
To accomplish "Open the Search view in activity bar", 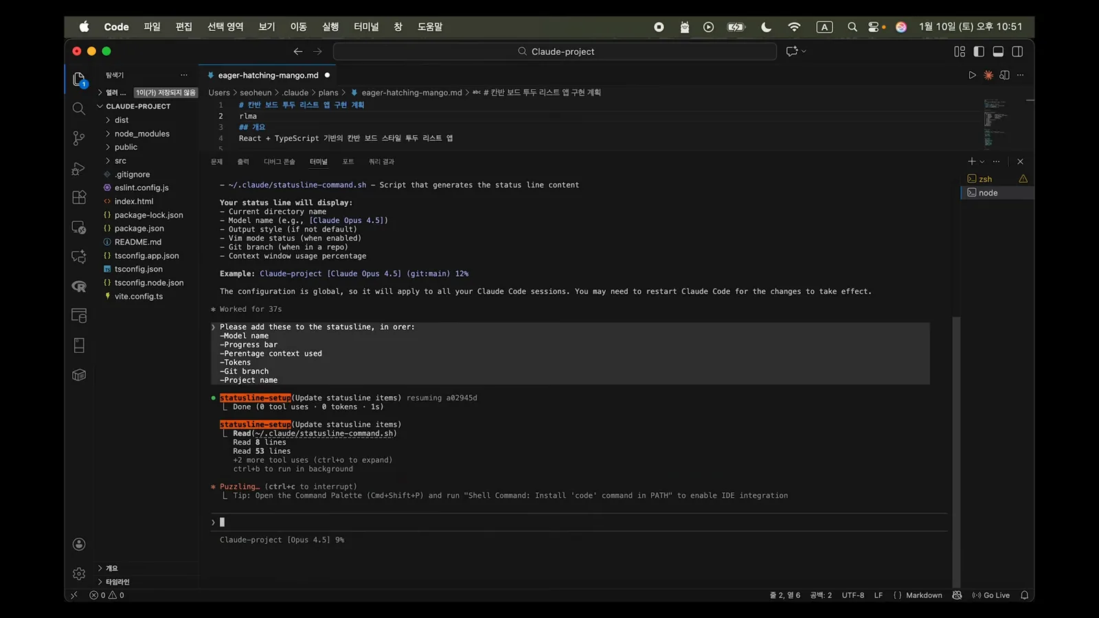I will 79,108.
